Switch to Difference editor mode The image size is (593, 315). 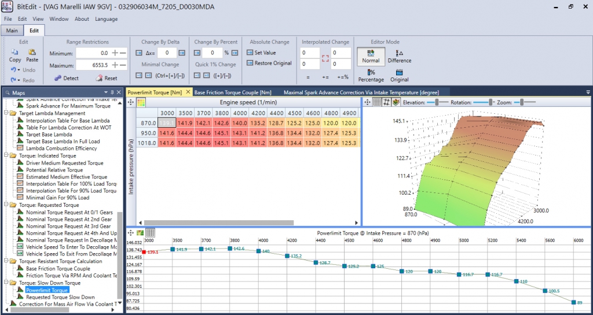click(x=400, y=56)
